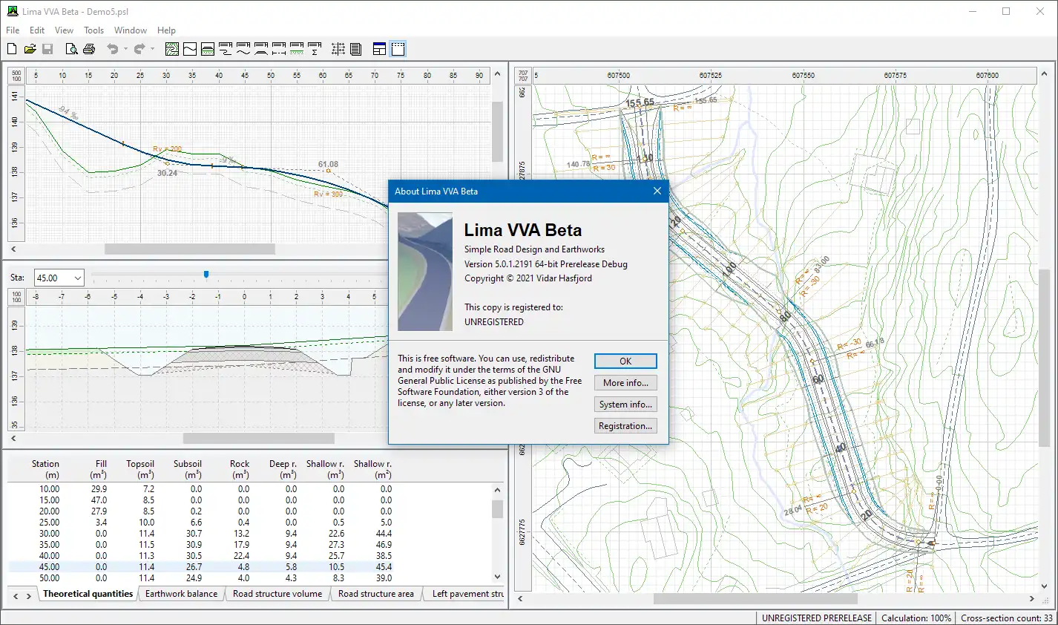Select the longitudinal profile icon
Screen dimensions: 1058x625
tap(191, 48)
